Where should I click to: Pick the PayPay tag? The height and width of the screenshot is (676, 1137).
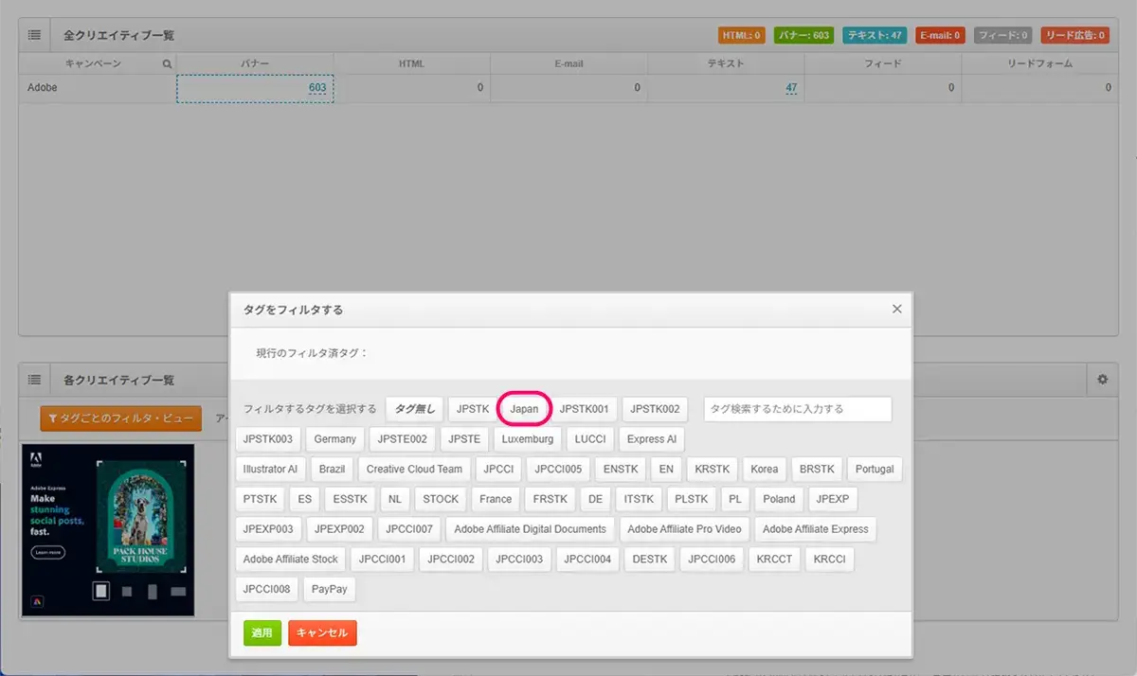(x=330, y=589)
